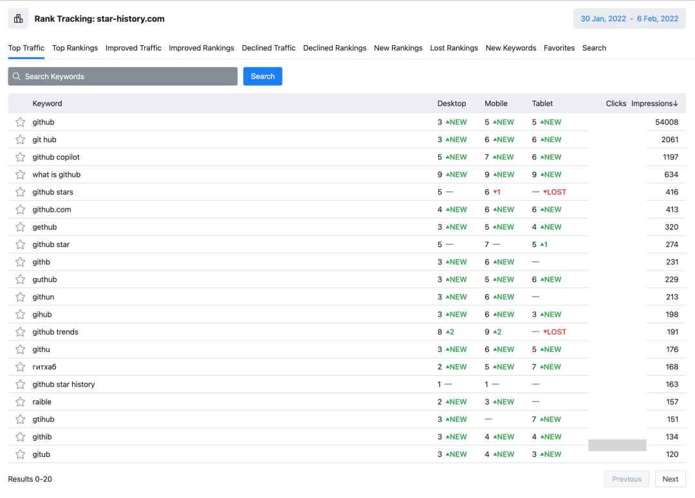Click star icon beside "gethub"
This screenshot has height=498, width=695.
tap(20, 227)
